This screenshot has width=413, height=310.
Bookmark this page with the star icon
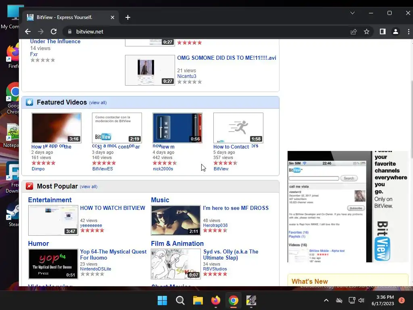pos(366,31)
